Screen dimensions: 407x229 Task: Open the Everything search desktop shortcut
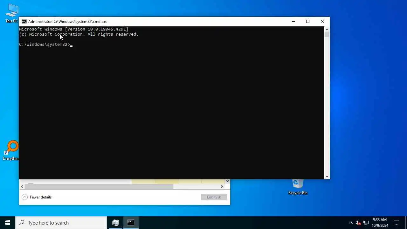(x=11, y=150)
